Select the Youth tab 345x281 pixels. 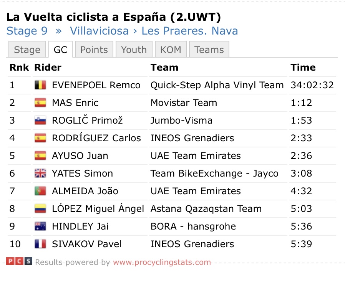click(134, 49)
